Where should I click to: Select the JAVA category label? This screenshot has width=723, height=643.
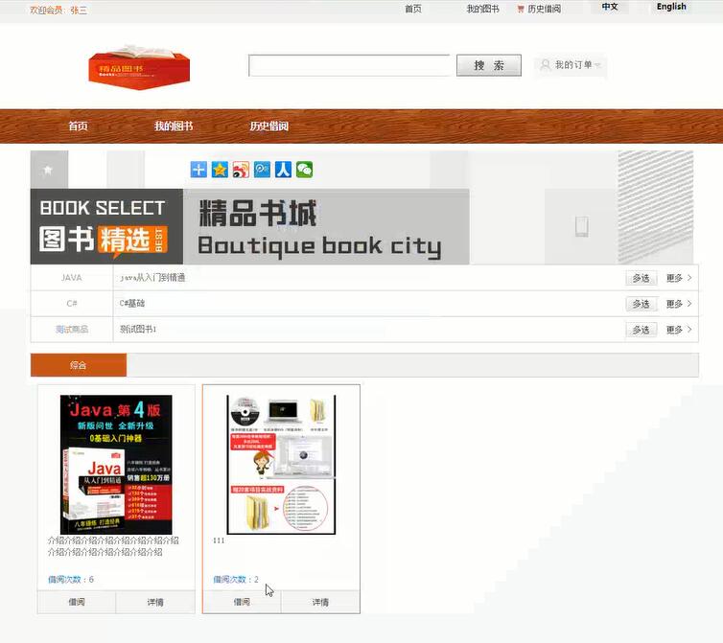tap(72, 278)
